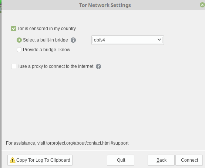Click the yellow warning triangle icon
The image size is (205, 168).
click(13, 160)
